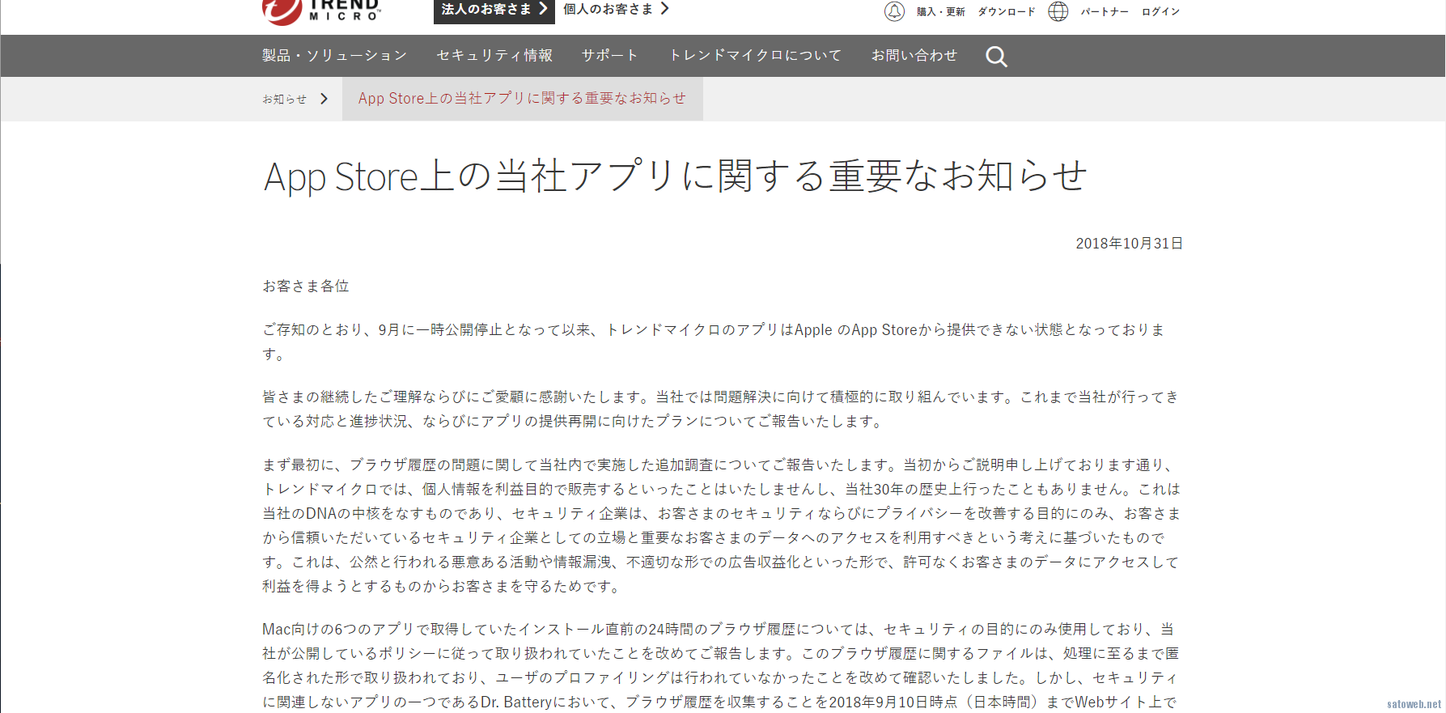Click the Trend Micro logo
This screenshot has width=1446, height=713.
click(x=321, y=11)
